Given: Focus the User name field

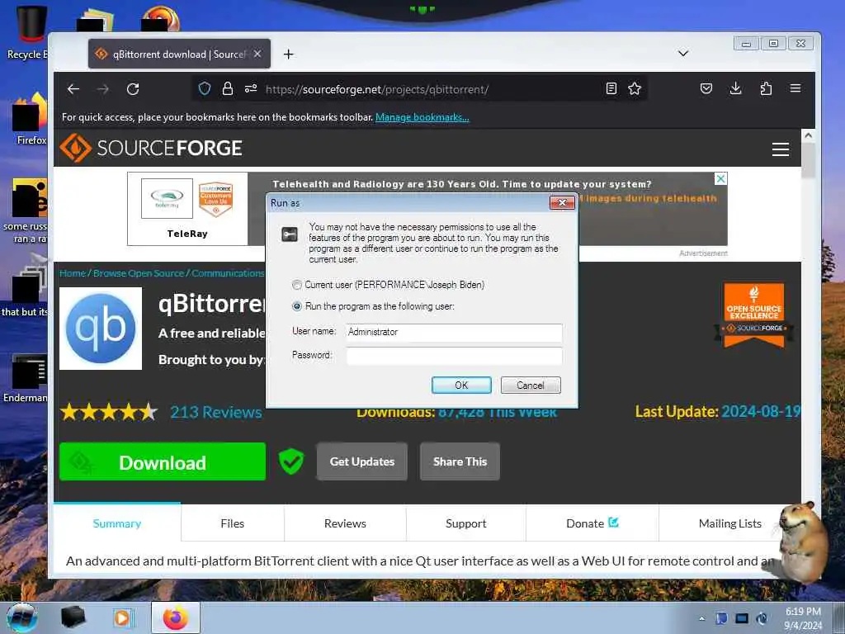Looking at the screenshot, I should pos(454,332).
